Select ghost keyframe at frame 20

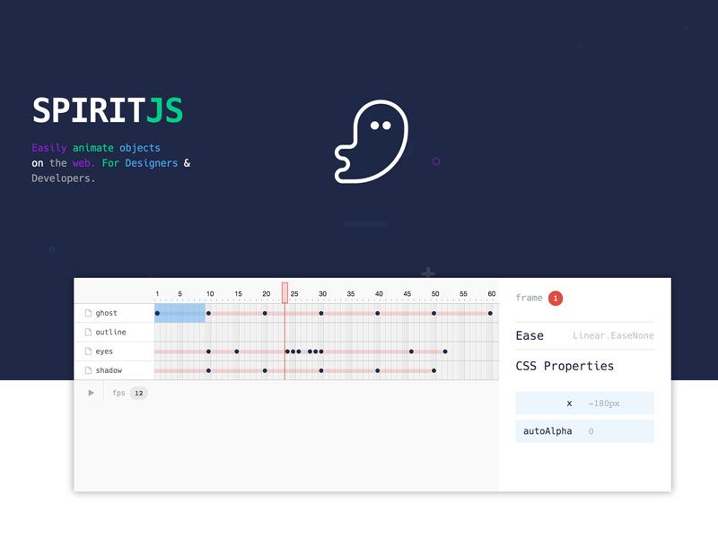pyautogui.click(x=265, y=313)
